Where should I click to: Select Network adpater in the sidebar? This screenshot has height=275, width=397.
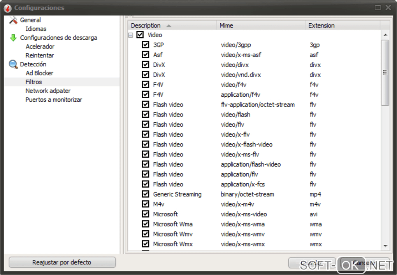(x=48, y=91)
